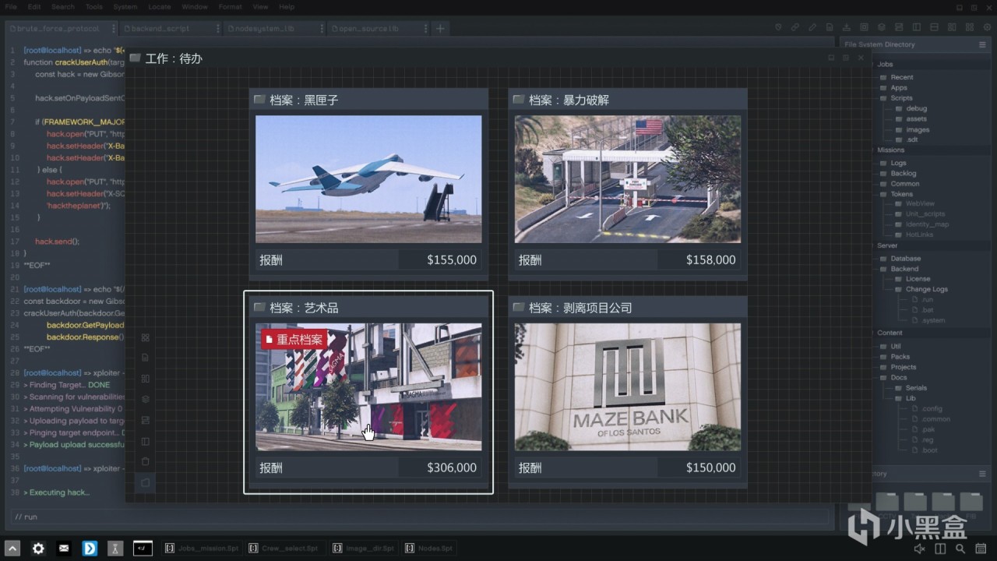
Task: Open File System Directory hamburger menu
Action: (x=982, y=44)
